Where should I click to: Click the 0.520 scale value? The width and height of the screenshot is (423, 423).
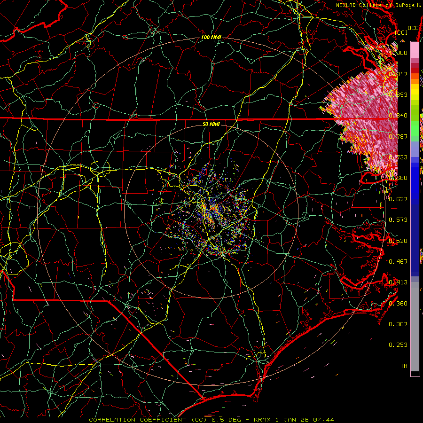point(398,241)
